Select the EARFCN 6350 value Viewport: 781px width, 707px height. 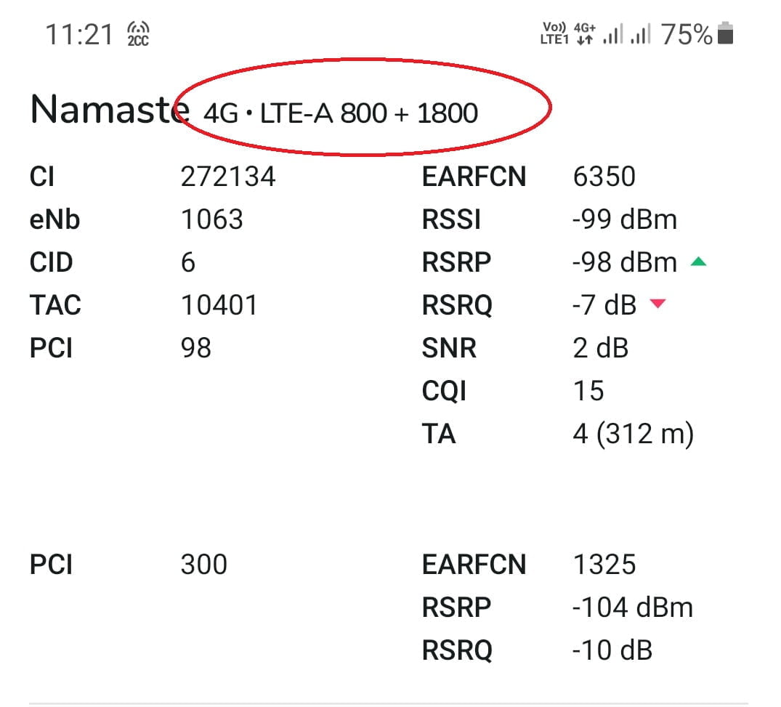604,177
